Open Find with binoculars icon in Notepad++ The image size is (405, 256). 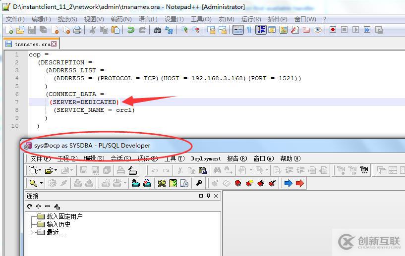pos(157,30)
